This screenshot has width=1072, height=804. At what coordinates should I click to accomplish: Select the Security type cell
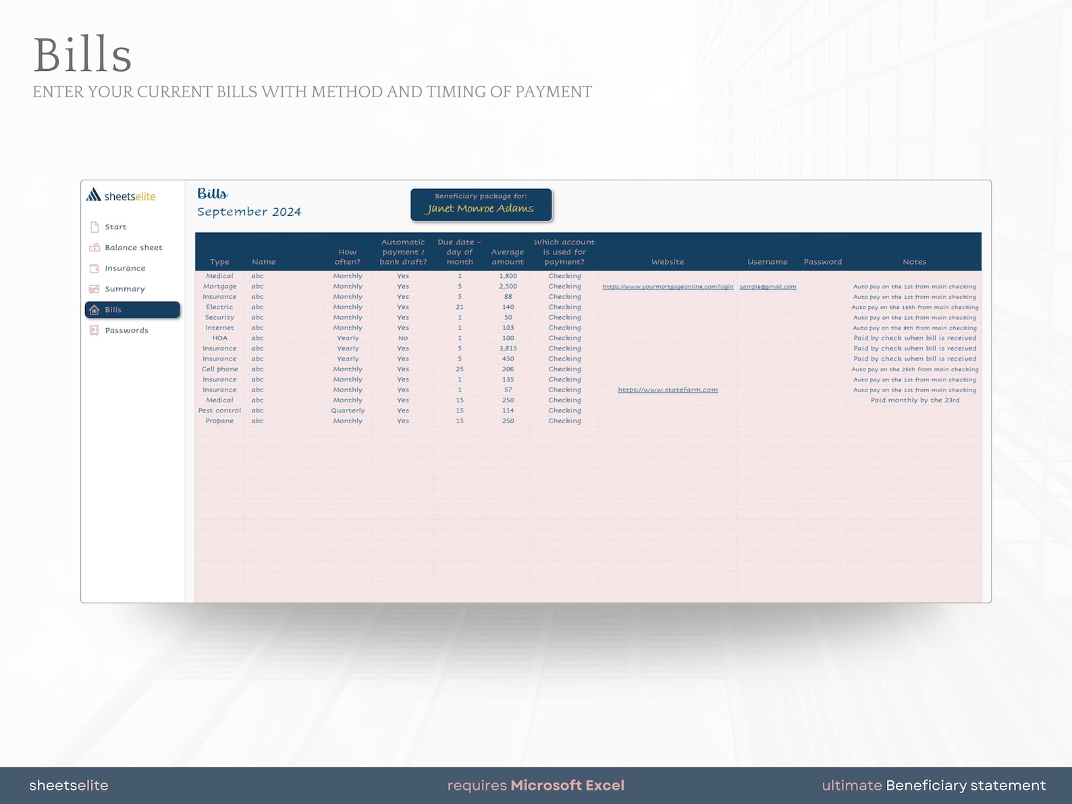pos(219,318)
